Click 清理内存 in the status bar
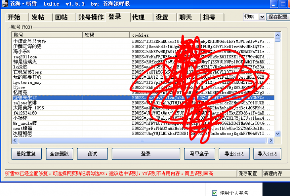The width and height of the screenshot is (290, 196). click(x=273, y=173)
